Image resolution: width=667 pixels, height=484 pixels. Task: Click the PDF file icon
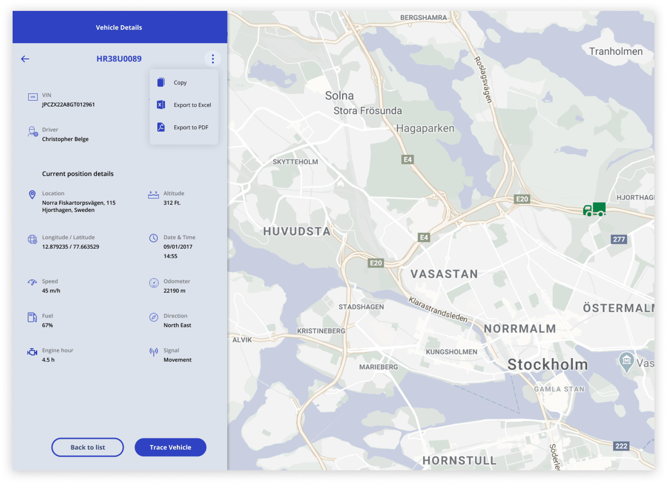tap(161, 127)
